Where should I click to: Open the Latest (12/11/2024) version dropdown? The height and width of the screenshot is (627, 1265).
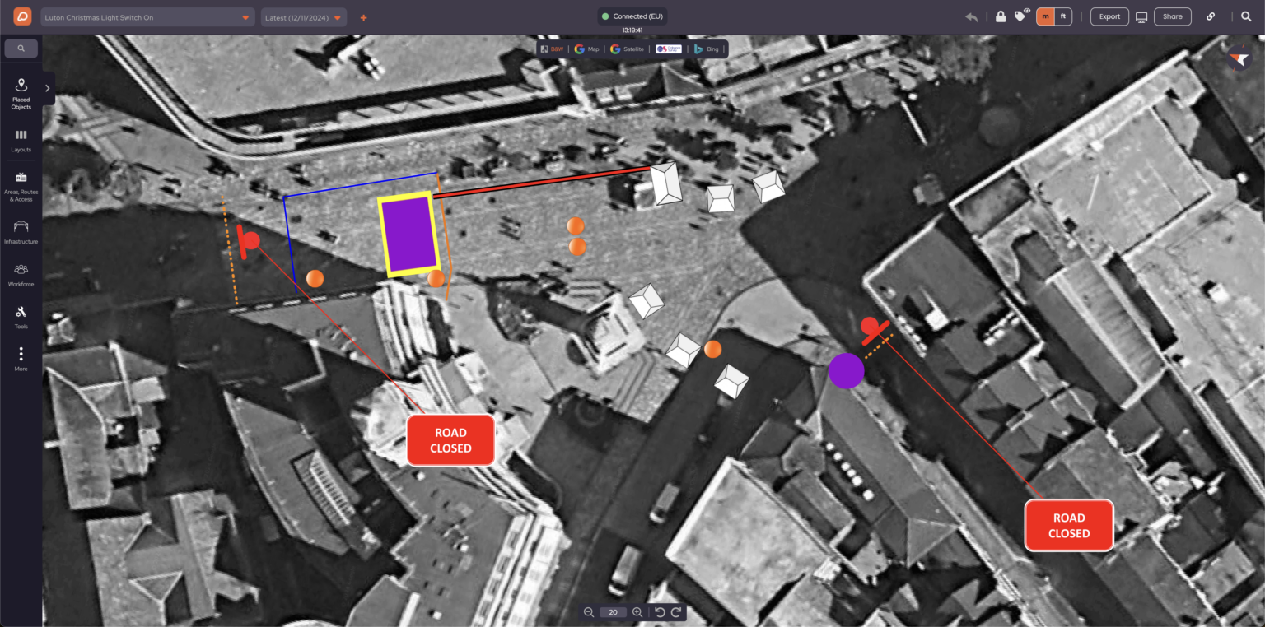pos(304,17)
